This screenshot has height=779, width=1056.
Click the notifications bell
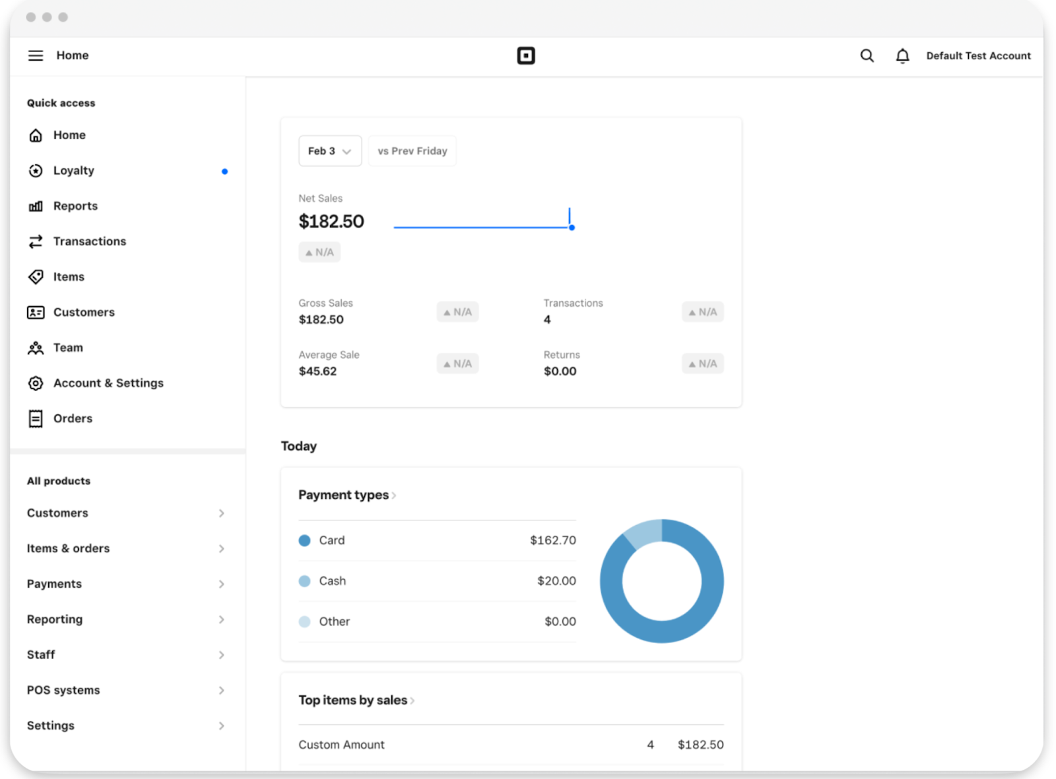[902, 55]
